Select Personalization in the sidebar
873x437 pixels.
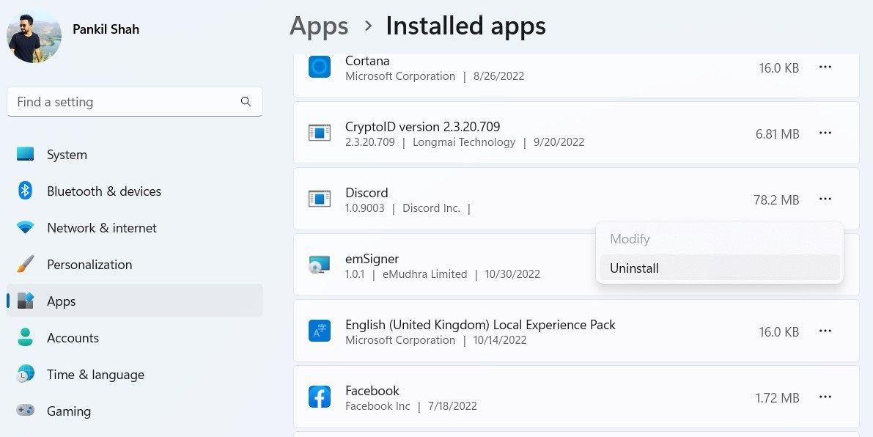coord(135,265)
